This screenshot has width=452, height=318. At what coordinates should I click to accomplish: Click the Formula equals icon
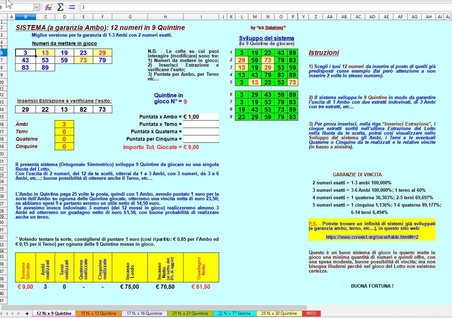click(x=72, y=7)
